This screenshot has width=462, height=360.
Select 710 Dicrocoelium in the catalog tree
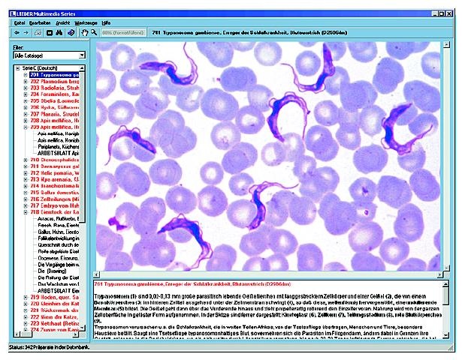[x=56, y=159]
